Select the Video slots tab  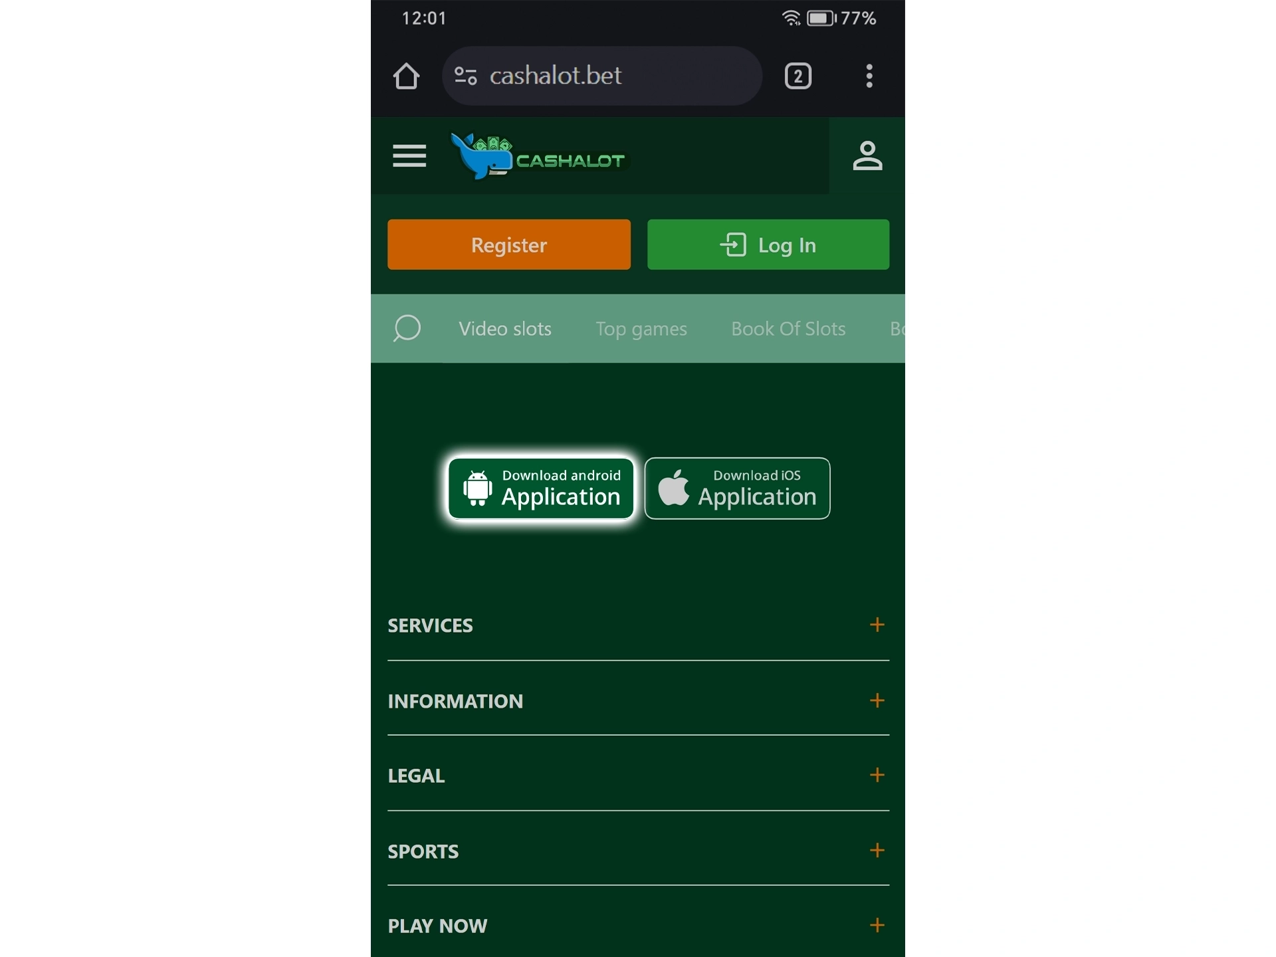(x=505, y=328)
